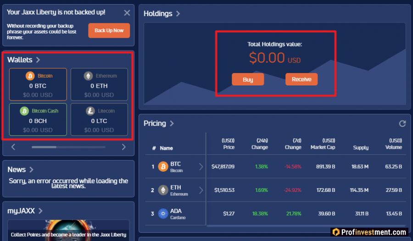Screen dimensions: 413x241
Task: Click the ADA 7d change 21.78%
Action: click(x=294, y=213)
